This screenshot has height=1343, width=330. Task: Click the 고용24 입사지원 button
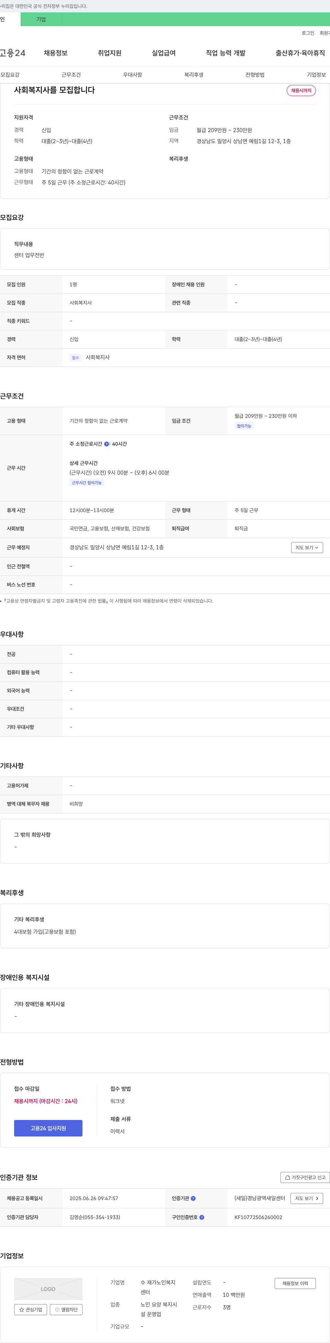click(x=48, y=1128)
